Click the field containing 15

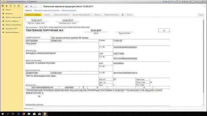click(x=164, y=31)
